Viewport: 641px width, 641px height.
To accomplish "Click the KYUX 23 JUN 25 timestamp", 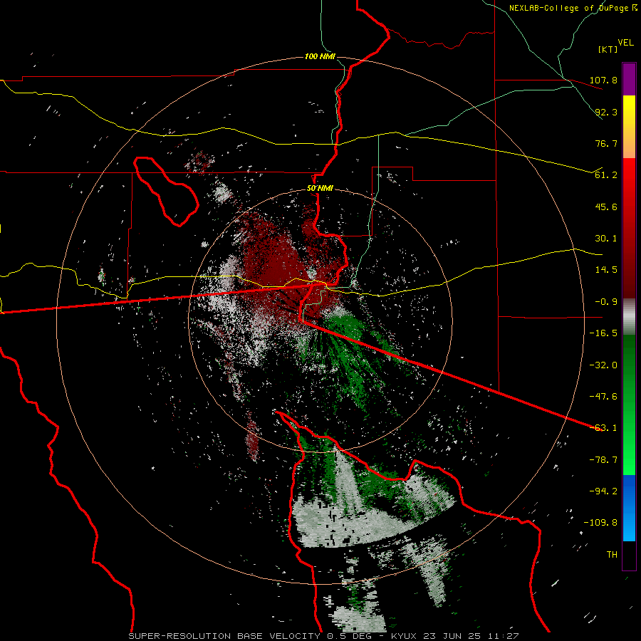I will pyautogui.click(x=455, y=636).
